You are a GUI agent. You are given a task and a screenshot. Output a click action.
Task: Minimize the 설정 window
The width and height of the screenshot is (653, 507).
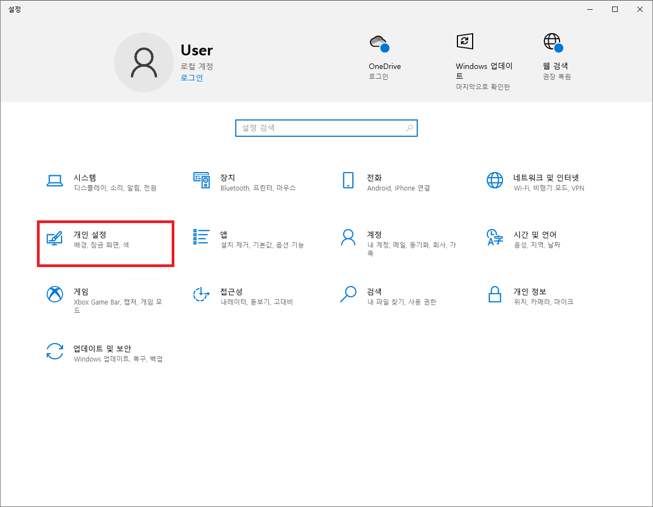coord(590,9)
